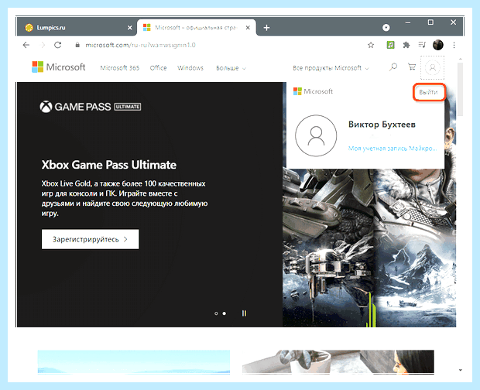The image size is (480, 390).
Task: Bookmark page with the star icon
Action: [371, 46]
